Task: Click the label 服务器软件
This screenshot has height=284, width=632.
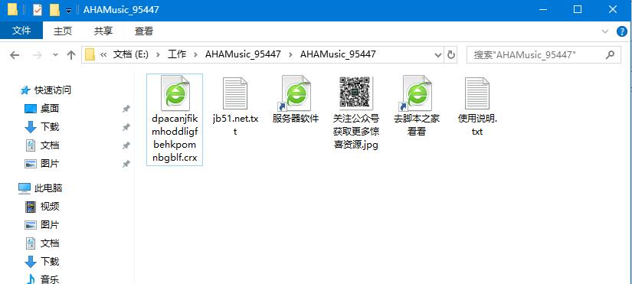Action: click(x=296, y=119)
